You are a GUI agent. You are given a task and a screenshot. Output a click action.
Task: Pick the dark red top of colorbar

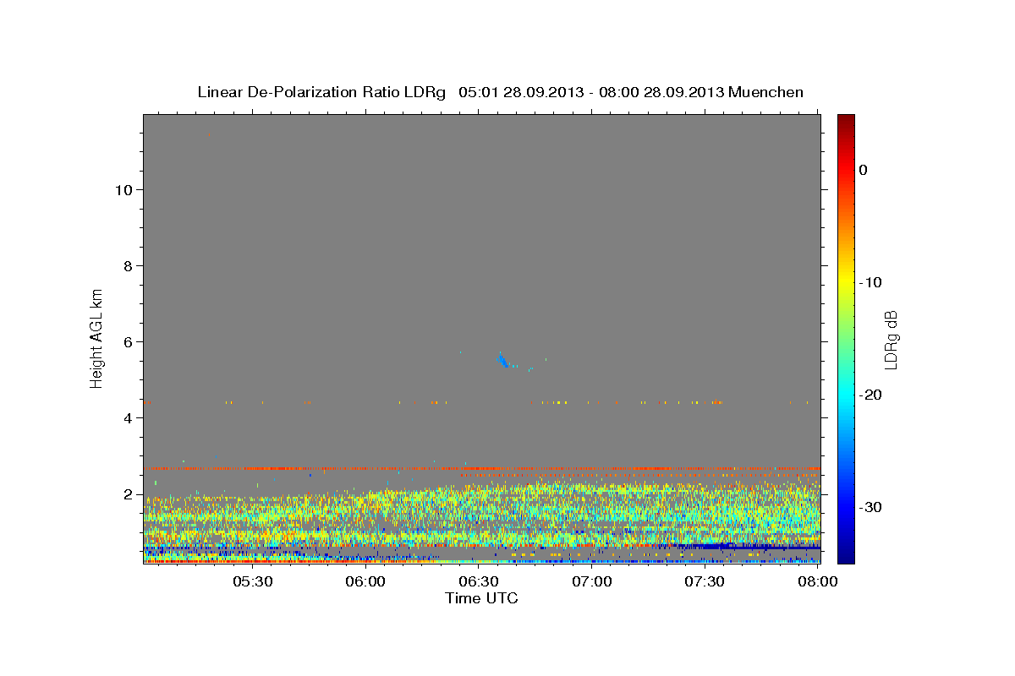pyautogui.click(x=846, y=120)
